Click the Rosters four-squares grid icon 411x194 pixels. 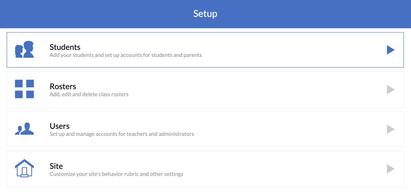24,89
